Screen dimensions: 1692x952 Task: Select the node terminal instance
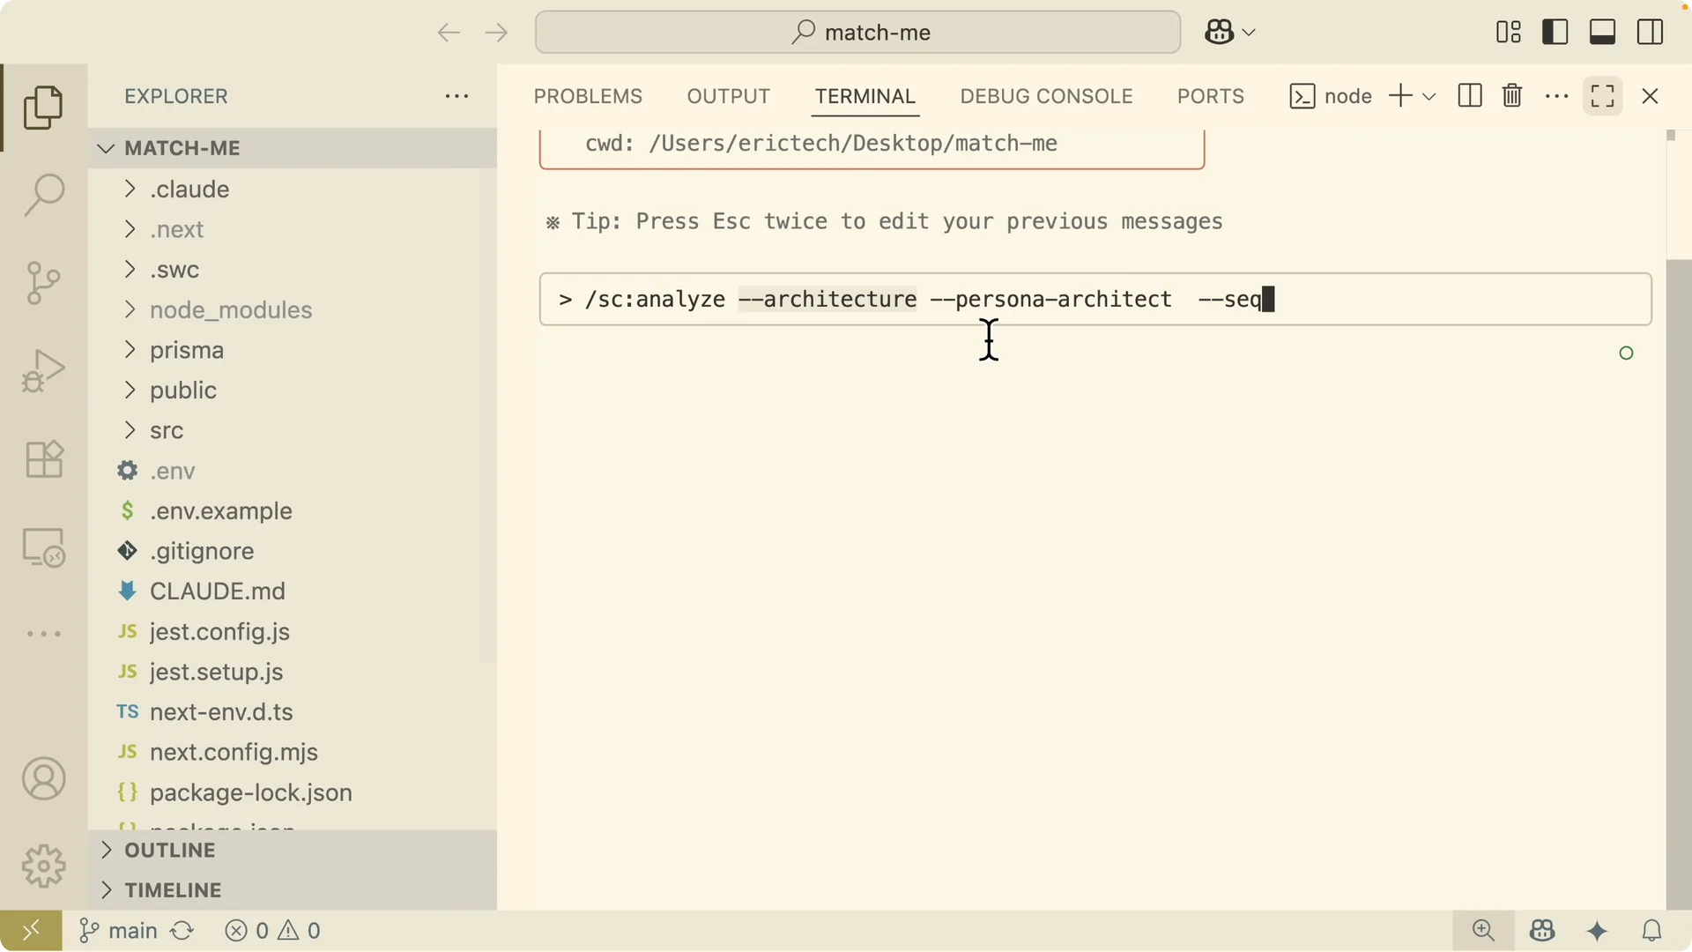[1331, 96]
